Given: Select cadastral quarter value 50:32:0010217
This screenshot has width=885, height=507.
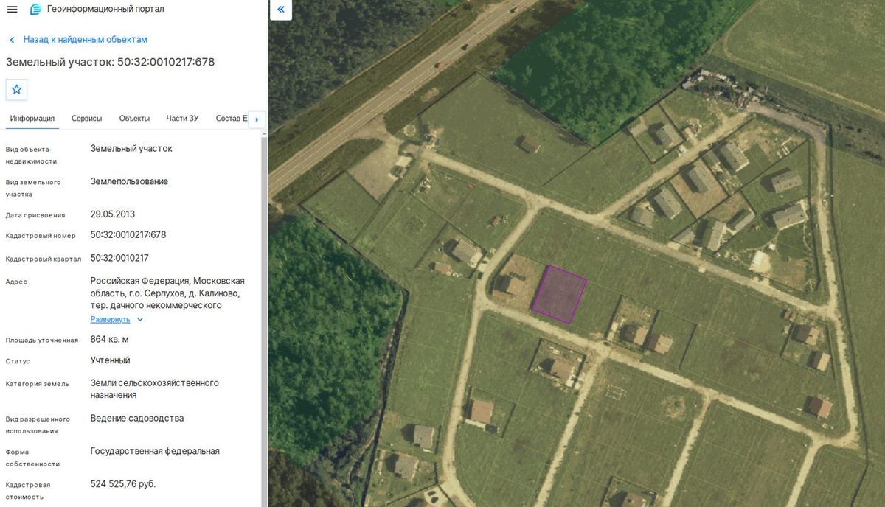Looking at the screenshot, I should 120,259.
